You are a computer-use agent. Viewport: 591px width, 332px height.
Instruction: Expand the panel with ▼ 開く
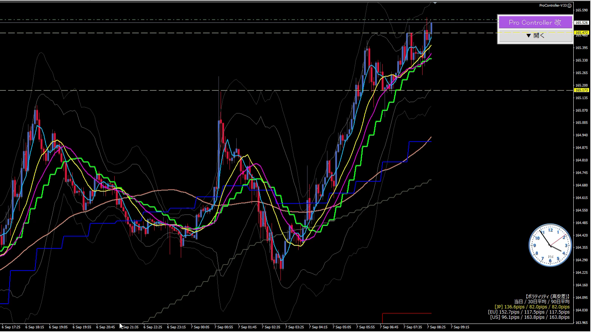click(x=535, y=36)
